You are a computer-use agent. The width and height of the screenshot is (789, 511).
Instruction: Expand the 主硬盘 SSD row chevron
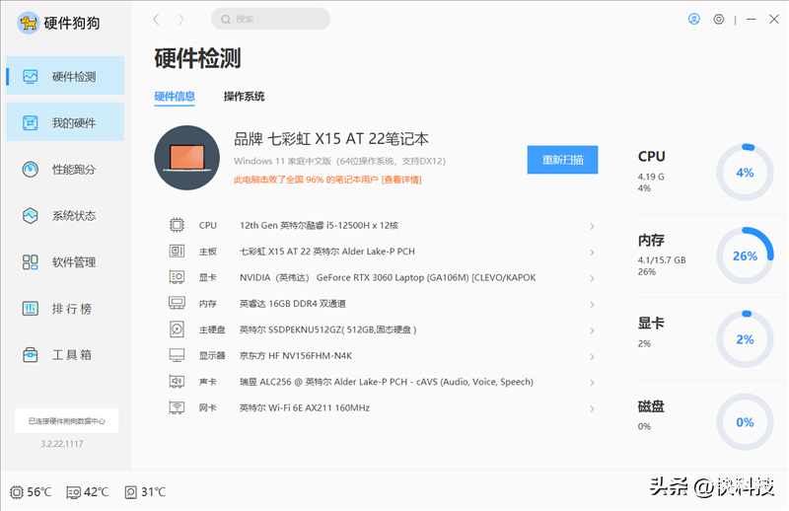click(x=592, y=329)
